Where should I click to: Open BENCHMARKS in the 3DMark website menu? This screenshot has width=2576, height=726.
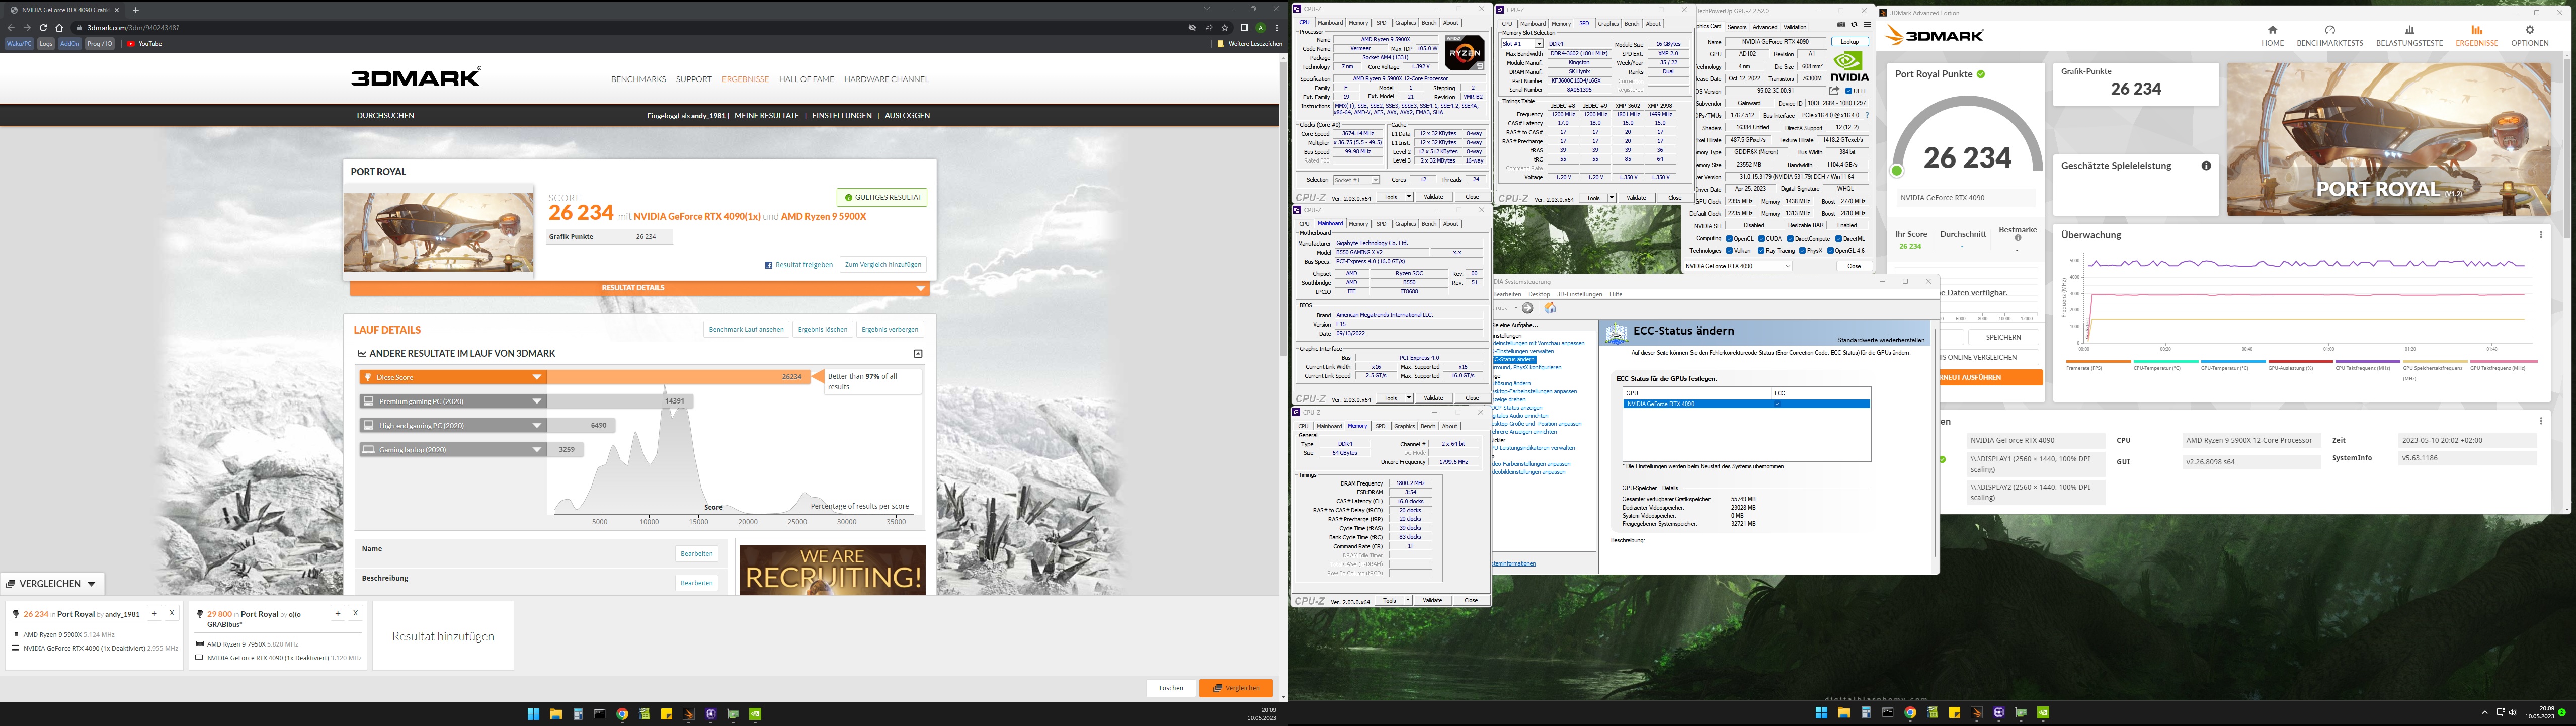(x=638, y=79)
